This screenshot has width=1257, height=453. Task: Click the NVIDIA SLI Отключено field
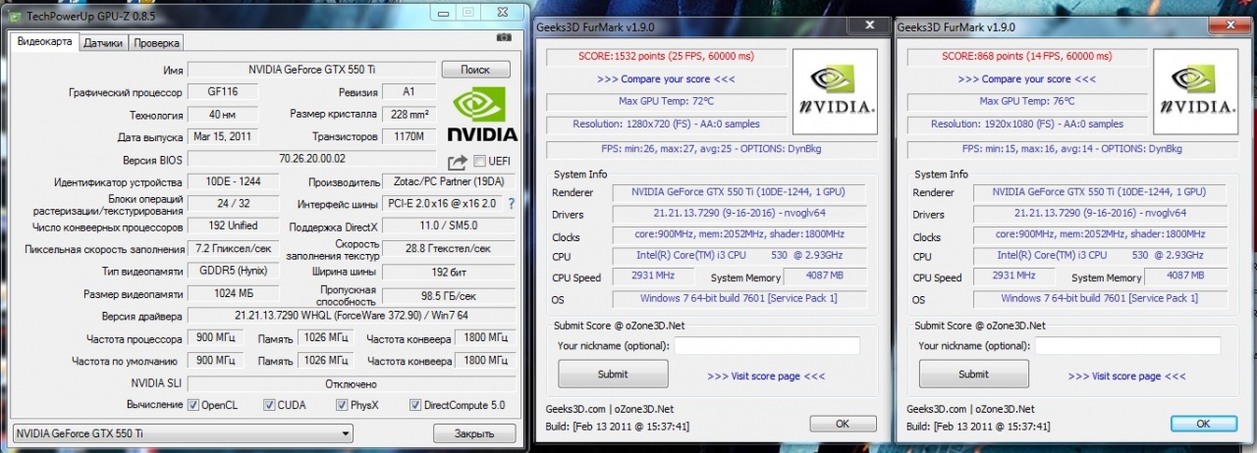coord(351,384)
